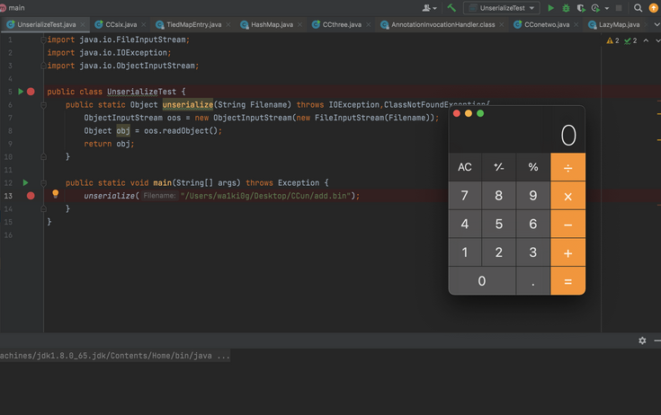Switch to CCthree.java tab

click(342, 24)
